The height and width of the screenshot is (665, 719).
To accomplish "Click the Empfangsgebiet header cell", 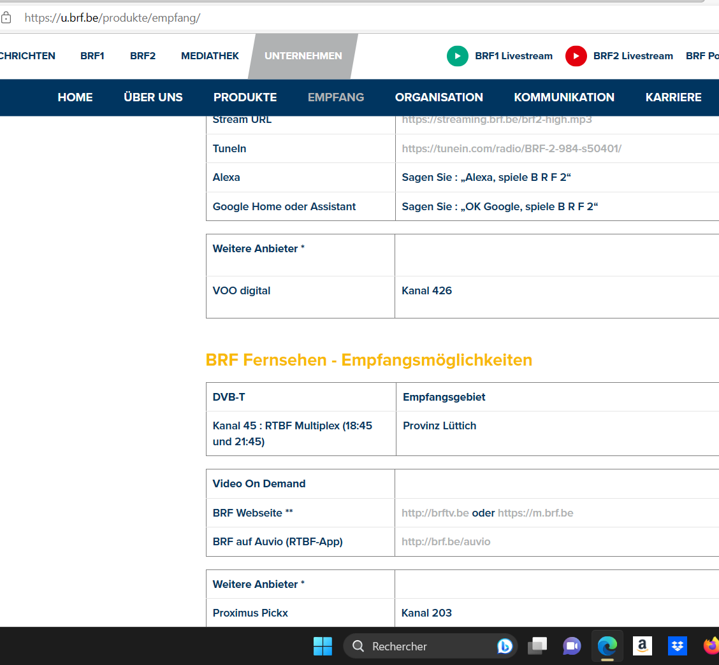I will (557, 397).
